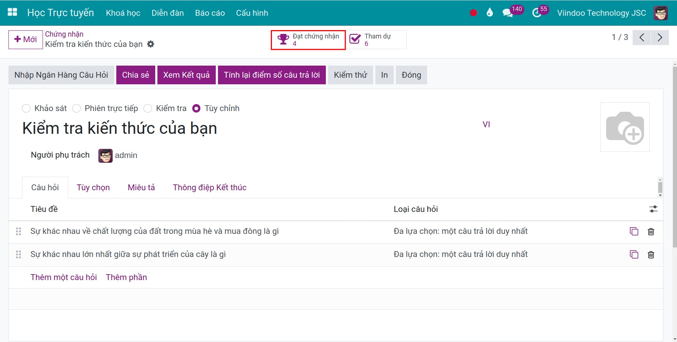The height and width of the screenshot is (342, 677).
Task: Click the red recording dot icon
Action: tap(473, 13)
